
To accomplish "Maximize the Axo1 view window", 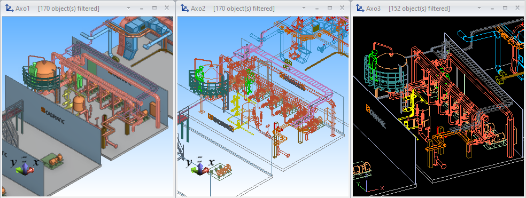I will 154,8.
